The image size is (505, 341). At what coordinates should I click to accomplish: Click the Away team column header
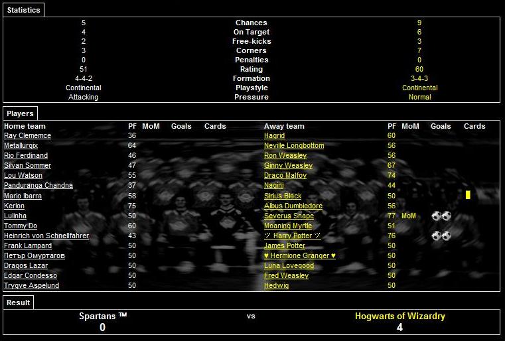point(284,126)
